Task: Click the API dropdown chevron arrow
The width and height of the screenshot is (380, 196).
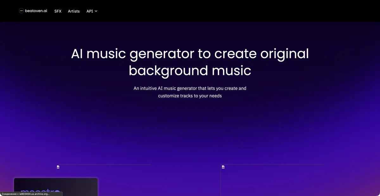Action: click(96, 11)
